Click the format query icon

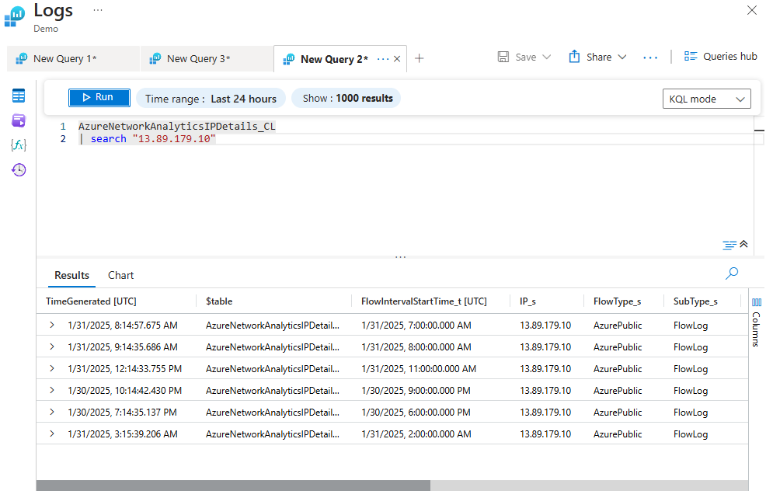pyautogui.click(x=729, y=245)
